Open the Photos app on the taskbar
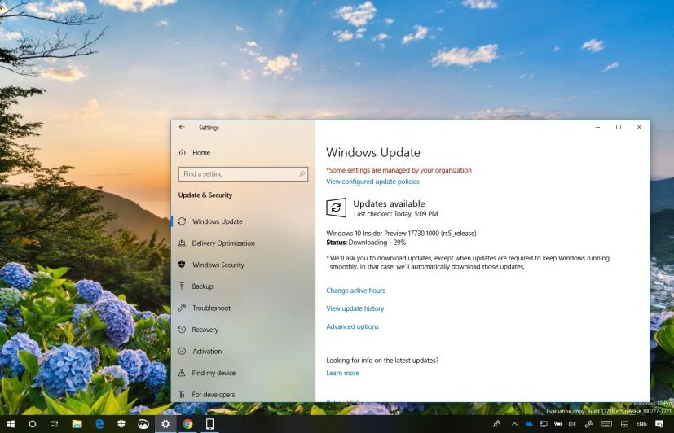 [x=143, y=424]
